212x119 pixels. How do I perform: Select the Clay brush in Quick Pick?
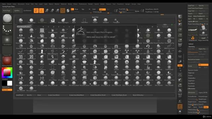point(21,20)
